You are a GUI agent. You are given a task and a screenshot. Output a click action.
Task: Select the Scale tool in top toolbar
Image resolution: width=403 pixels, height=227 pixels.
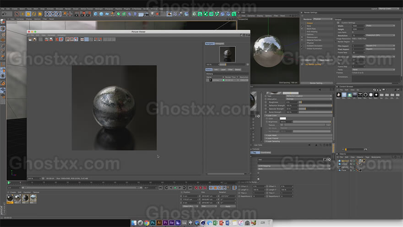[28, 14]
